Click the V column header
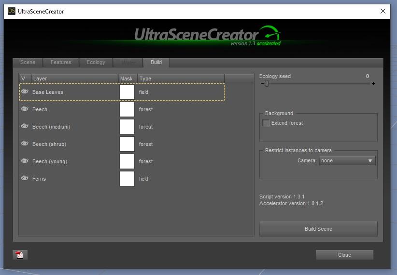397x275 pixels. [x=25, y=79]
